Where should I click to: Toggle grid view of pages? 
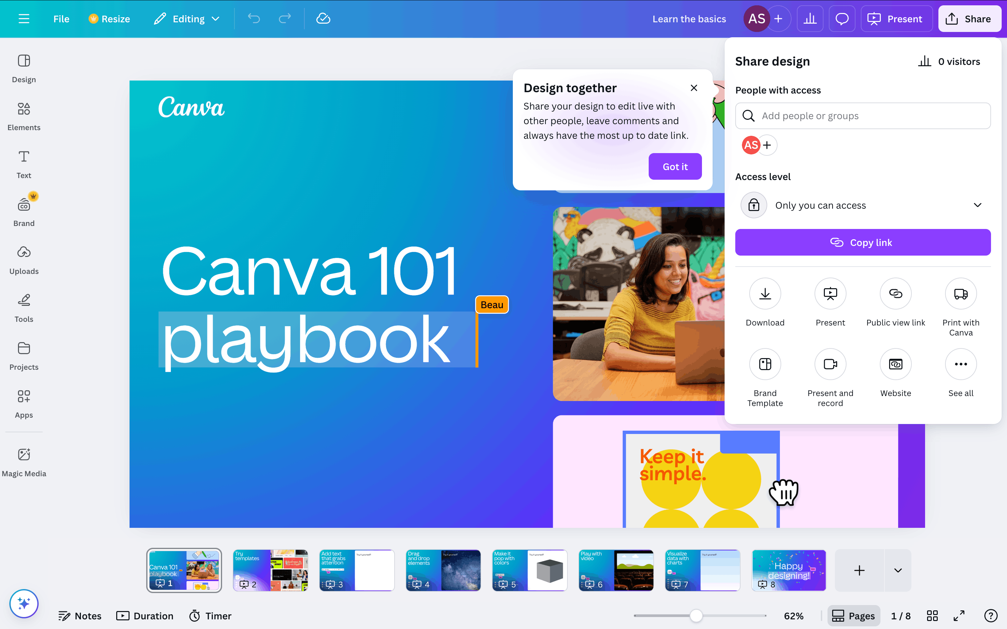pos(932,616)
